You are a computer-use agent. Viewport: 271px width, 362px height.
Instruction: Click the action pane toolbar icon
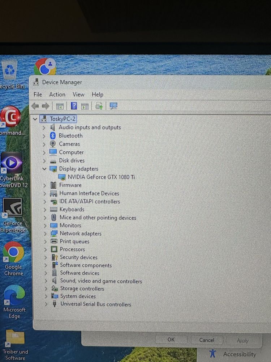85,106
